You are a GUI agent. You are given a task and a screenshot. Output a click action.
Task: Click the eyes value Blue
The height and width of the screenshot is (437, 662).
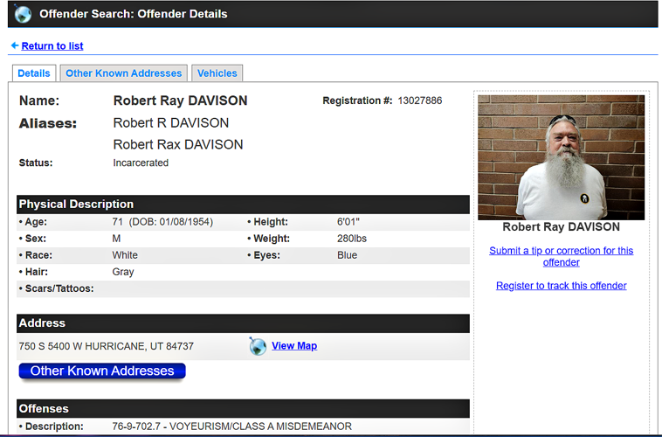[x=347, y=255]
